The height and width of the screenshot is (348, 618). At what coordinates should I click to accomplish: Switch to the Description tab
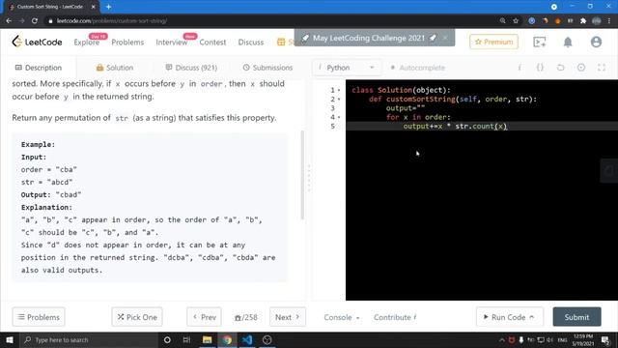coord(39,68)
